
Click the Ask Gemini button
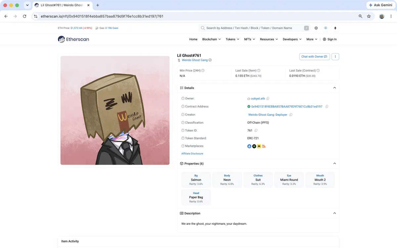[x=380, y=5]
